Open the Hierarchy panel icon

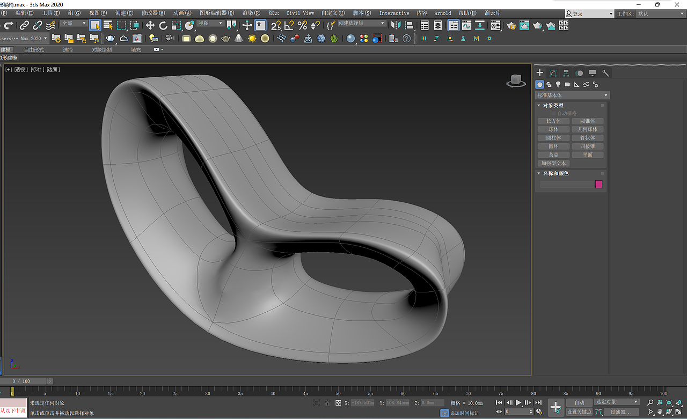pyautogui.click(x=566, y=73)
